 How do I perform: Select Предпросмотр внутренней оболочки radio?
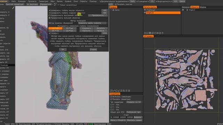tap(49, 15)
